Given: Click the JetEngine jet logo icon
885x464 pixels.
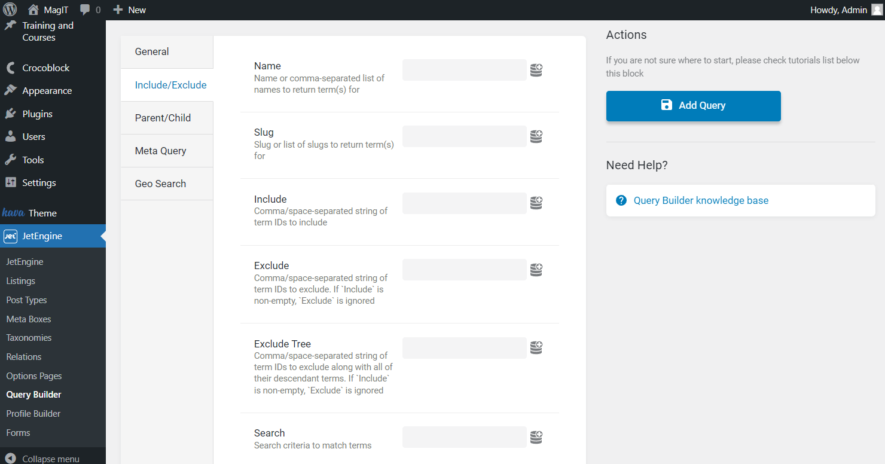Looking at the screenshot, I should (x=10, y=236).
